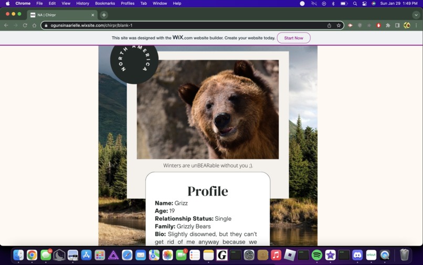Click 'Family: Grizzly Bears' text
423x265 pixels.
(183, 226)
